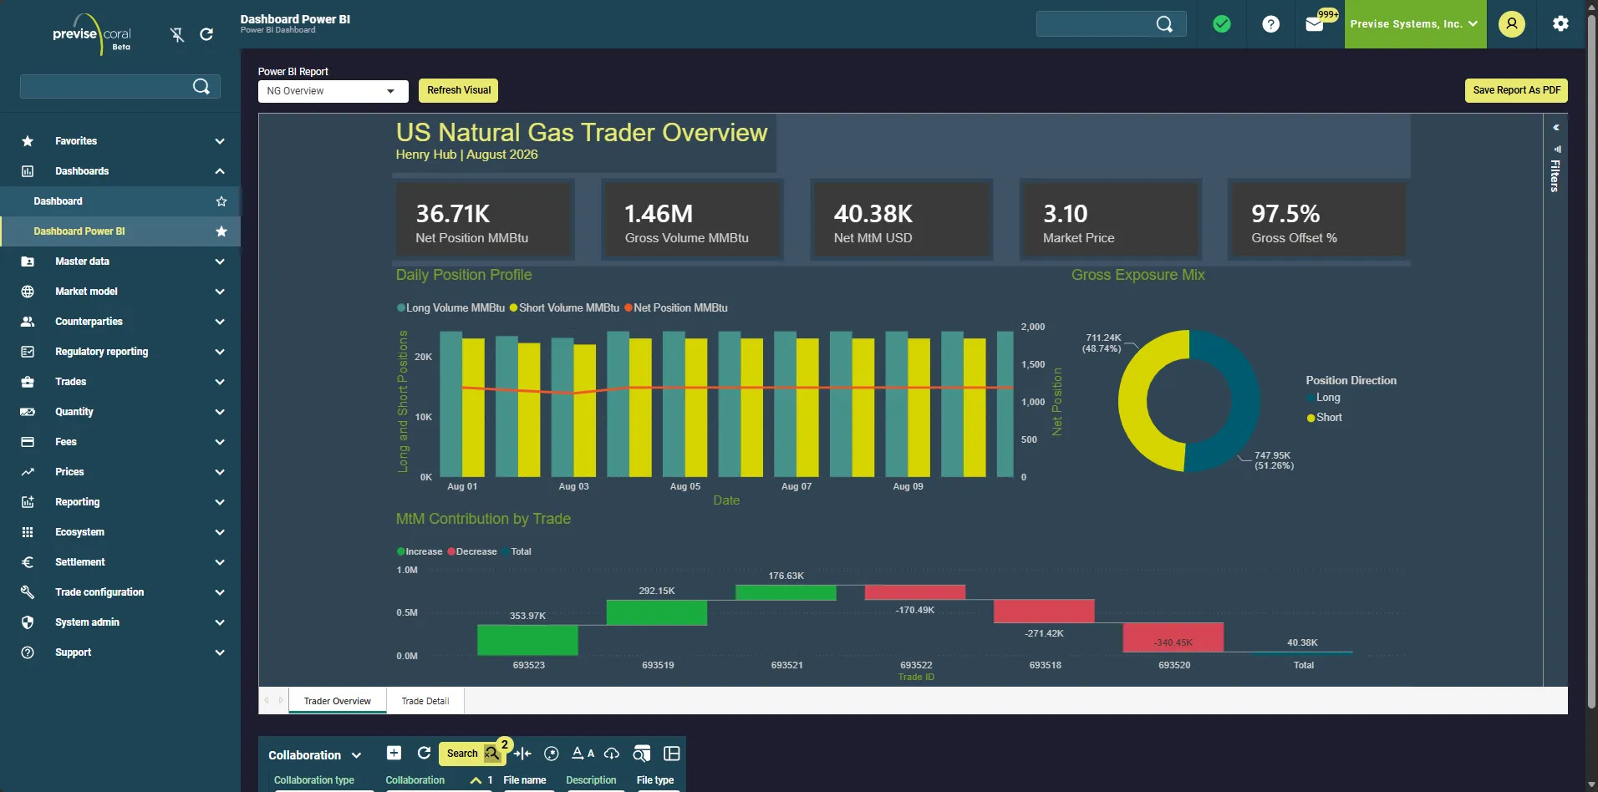This screenshot has width=1598, height=792.
Task: Sort by the Collaboration column header
Action: click(x=415, y=780)
